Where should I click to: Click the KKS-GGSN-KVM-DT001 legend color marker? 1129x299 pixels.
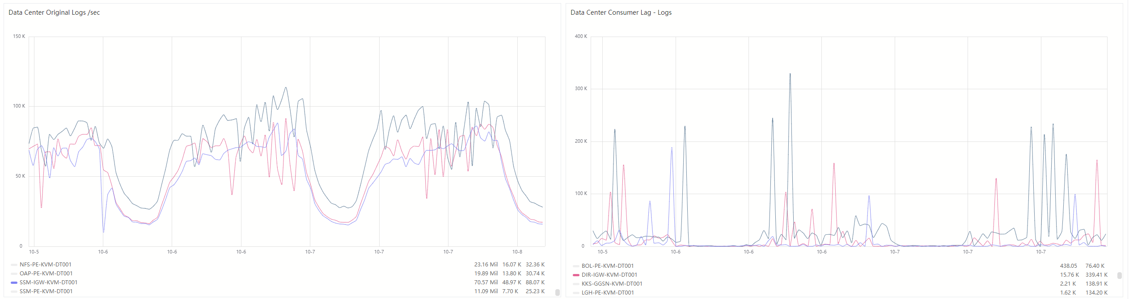pos(576,284)
